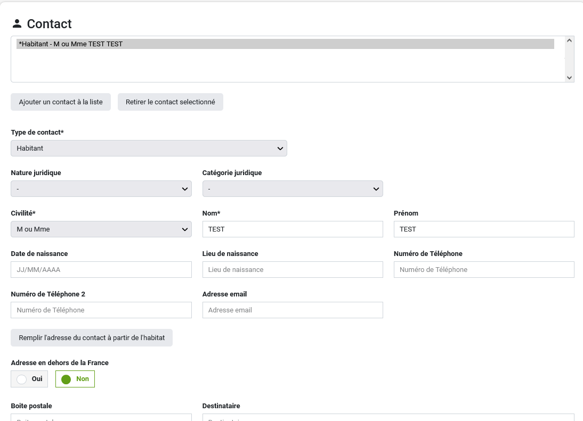Select Non for address outside France
Image resolution: width=583 pixels, height=421 pixels.
click(x=75, y=379)
